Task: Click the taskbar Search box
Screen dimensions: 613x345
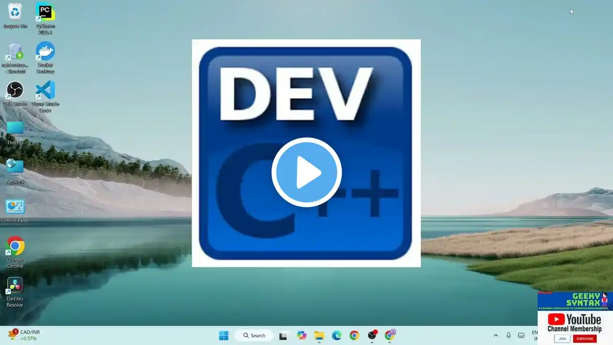Action: tap(254, 335)
